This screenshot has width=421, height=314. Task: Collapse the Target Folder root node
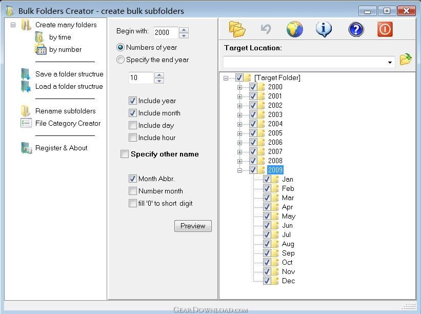pyautogui.click(x=226, y=78)
